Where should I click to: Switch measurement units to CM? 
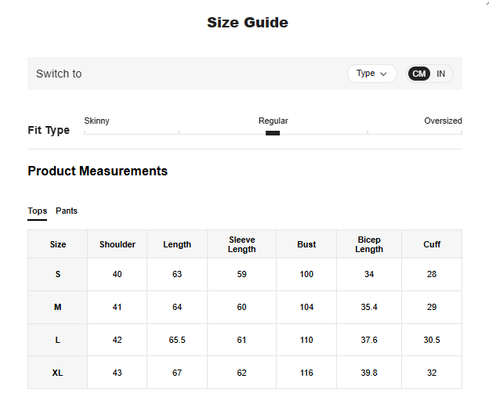(419, 74)
